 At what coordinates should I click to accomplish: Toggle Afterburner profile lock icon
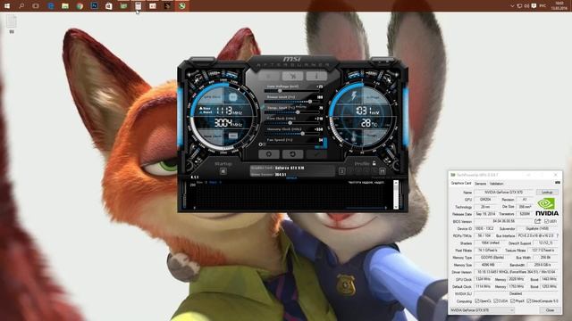tap(374, 163)
